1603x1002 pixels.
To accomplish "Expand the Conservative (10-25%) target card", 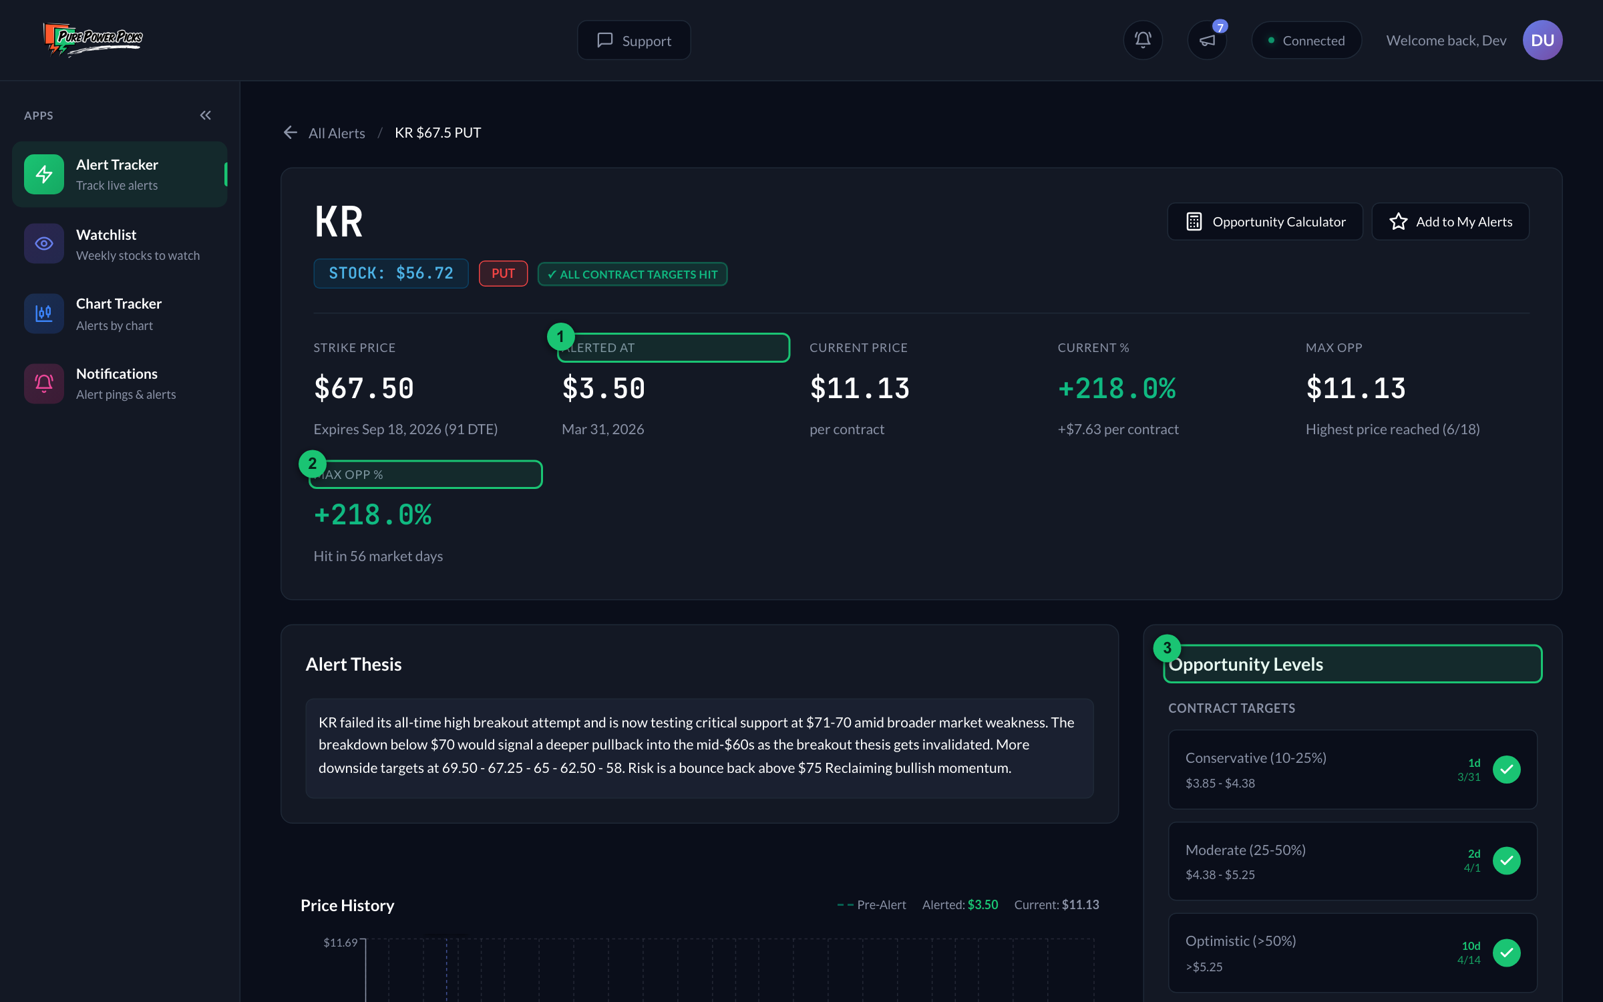I will [1353, 770].
